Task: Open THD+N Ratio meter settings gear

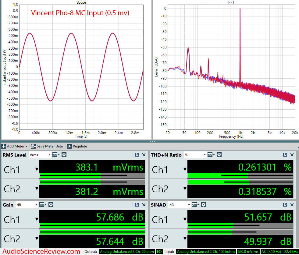Action: click(219, 155)
